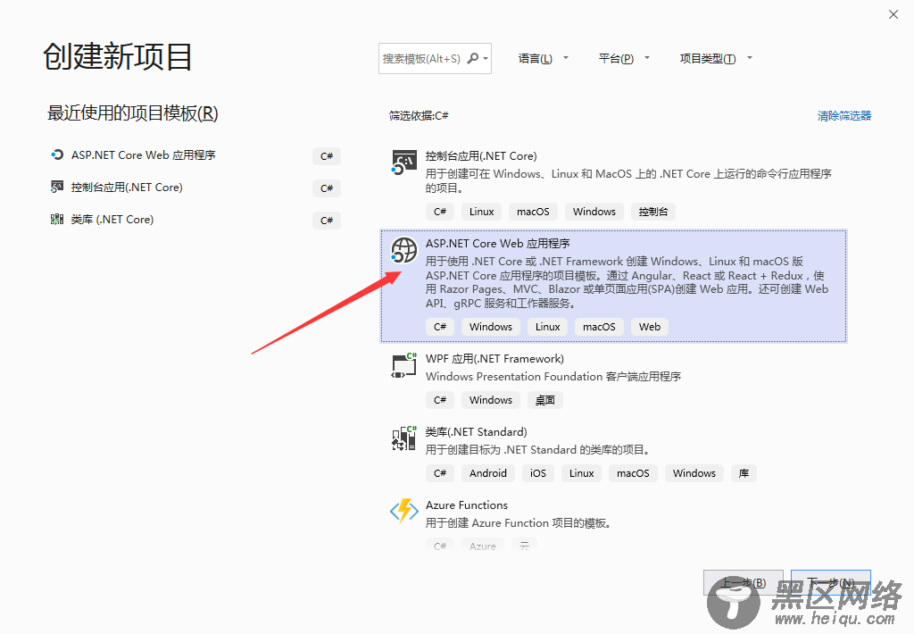
Task: Click C# tag beside recent ASP.NET Core Web
Action: coord(327,155)
